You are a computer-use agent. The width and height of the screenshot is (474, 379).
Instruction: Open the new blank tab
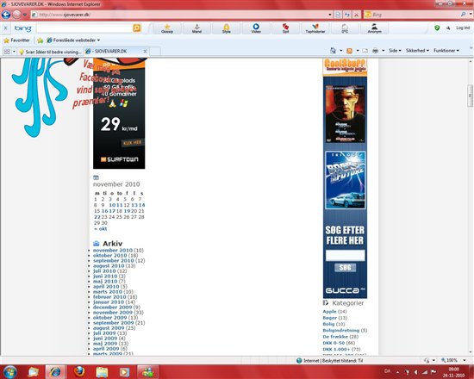click(155, 52)
